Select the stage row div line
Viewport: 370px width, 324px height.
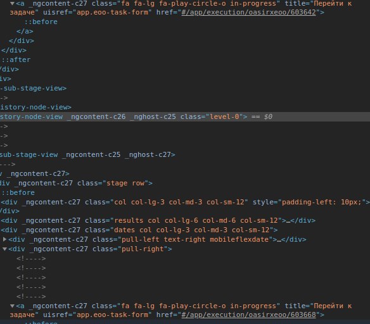tap(76, 183)
